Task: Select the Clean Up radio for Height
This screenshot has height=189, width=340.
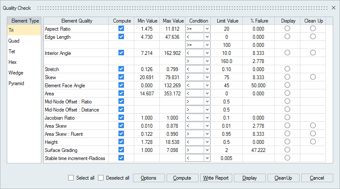Action: point(313,142)
